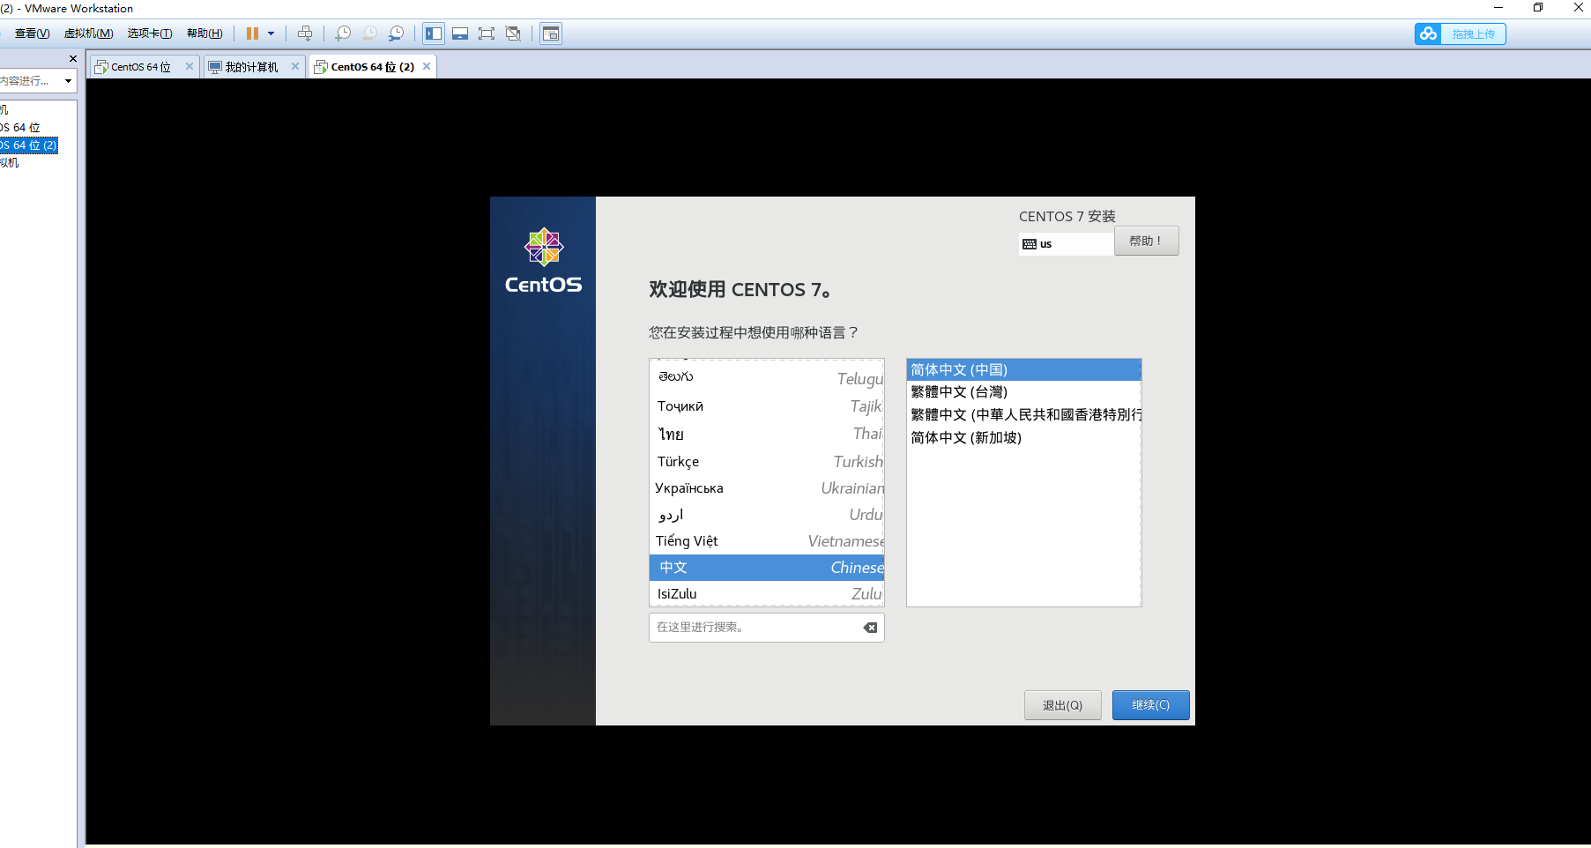Enter full screen mode icon

click(487, 33)
